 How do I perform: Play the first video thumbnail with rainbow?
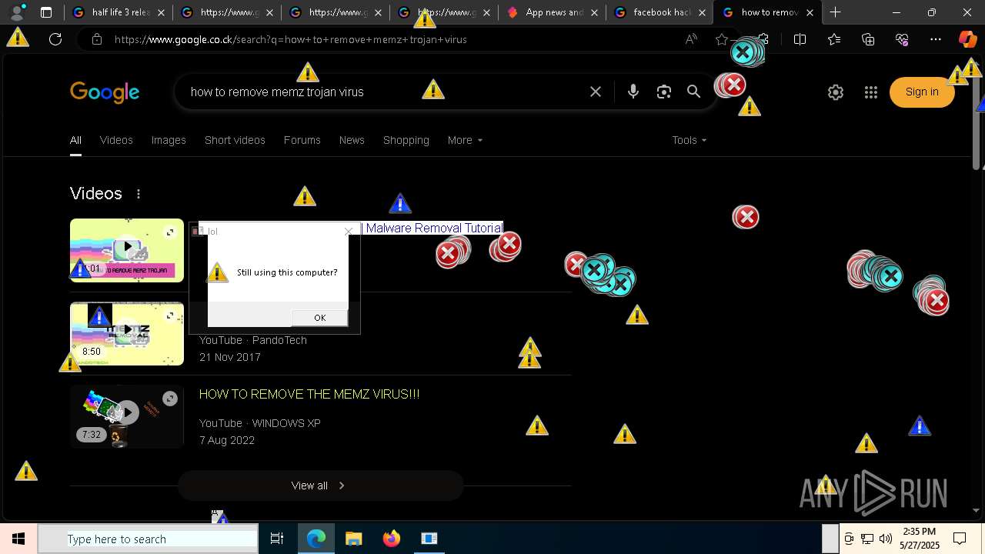tap(127, 250)
